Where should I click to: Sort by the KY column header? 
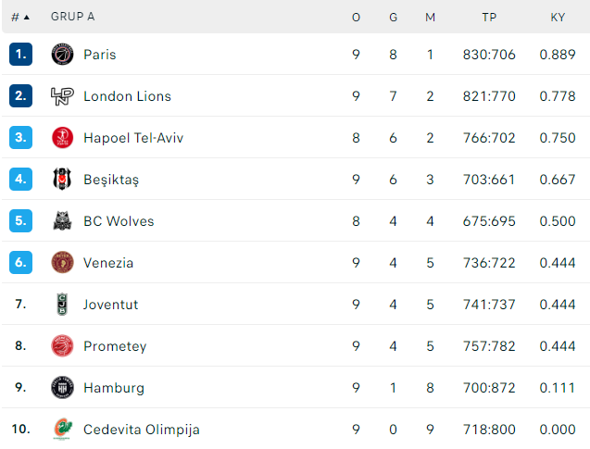(558, 18)
